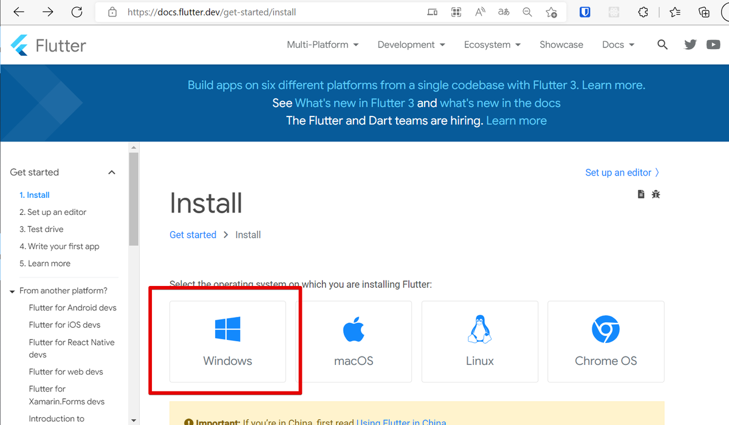Viewport: 729px width, 425px height.
Task: Reload the page with the refresh icon
Action: [77, 12]
